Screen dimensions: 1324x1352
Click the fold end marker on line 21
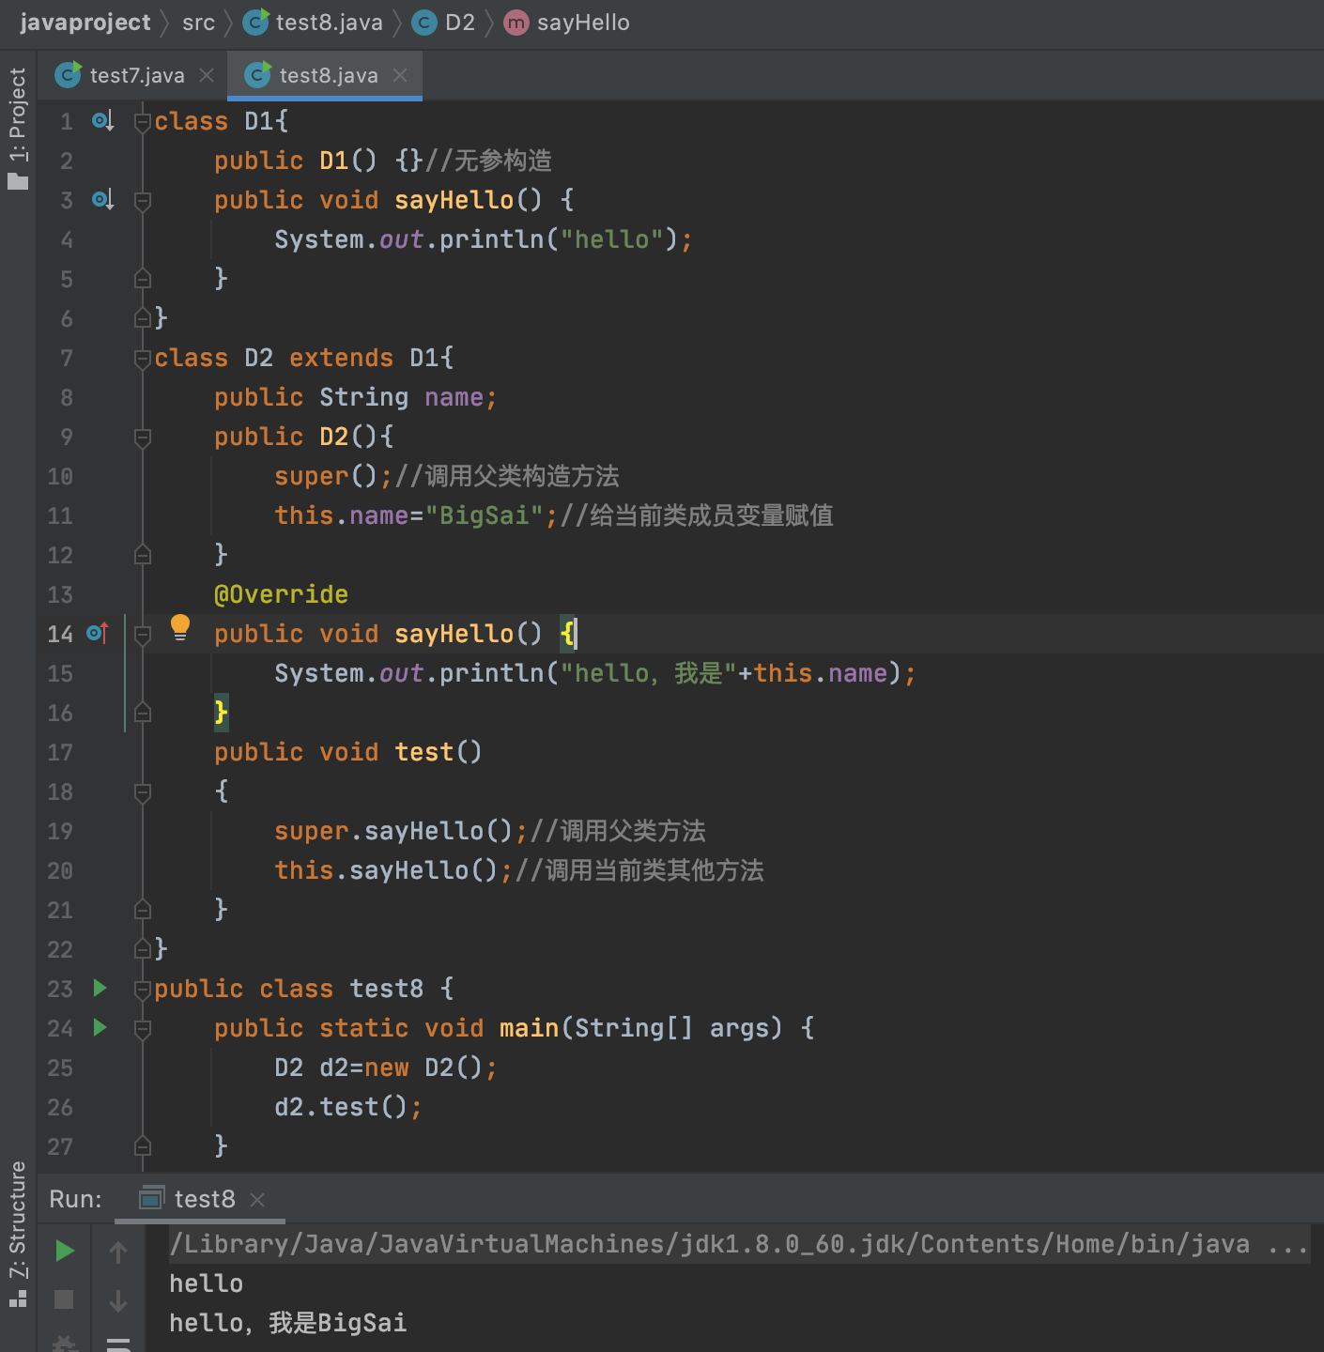click(143, 910)
